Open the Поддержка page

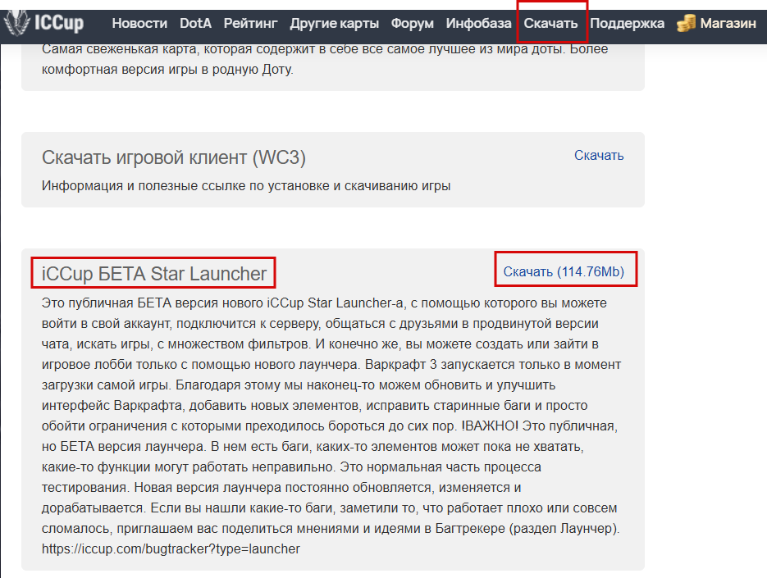pos(627,23)
